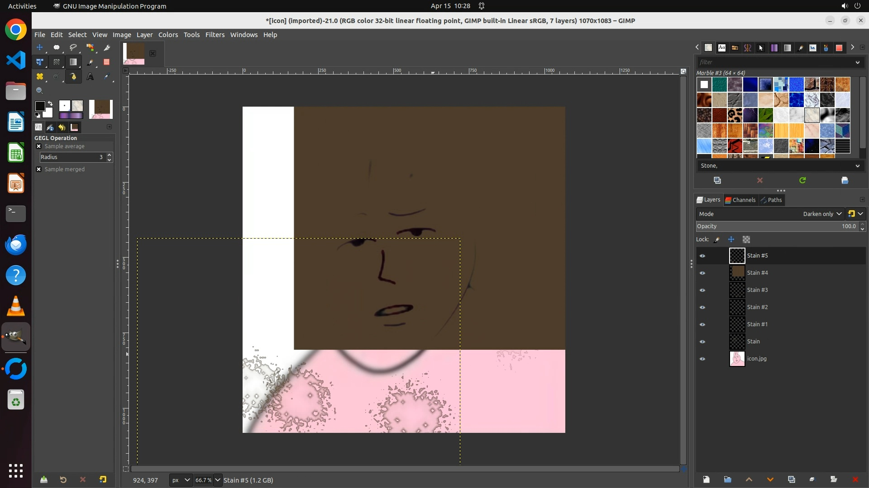Toggle the Sample merged checkbox
869x488 pixels.
click(39, 169)
